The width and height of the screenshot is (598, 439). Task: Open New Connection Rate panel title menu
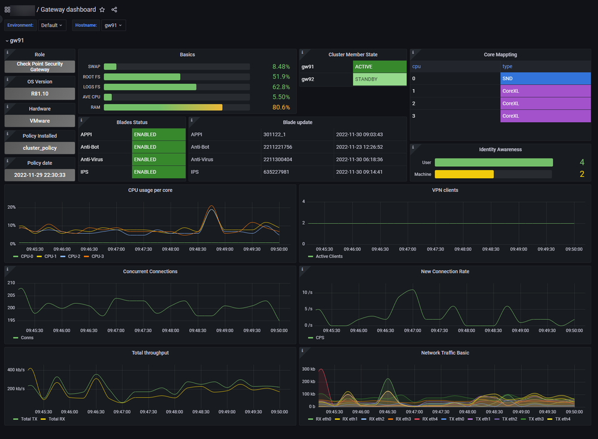point(445,272)
